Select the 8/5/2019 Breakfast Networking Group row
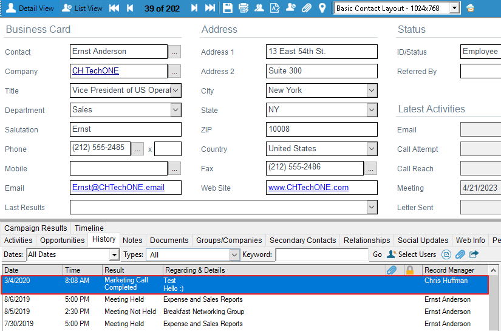Screen dimensions: 501x331 click(245, 312)
